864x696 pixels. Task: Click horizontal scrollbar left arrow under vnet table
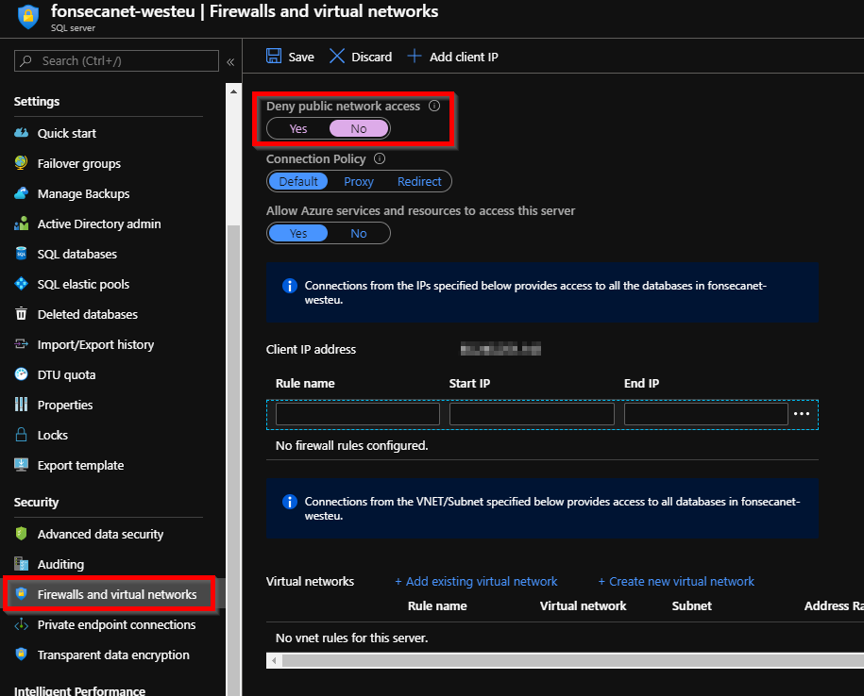click(274, 660)
